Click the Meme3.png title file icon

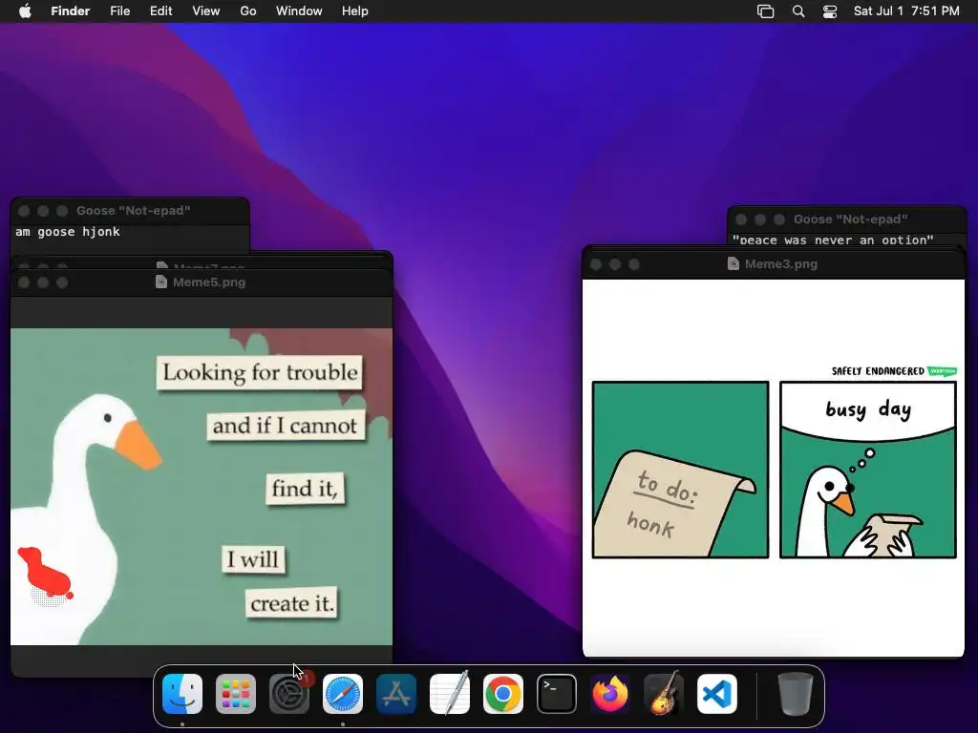(733, 263)
